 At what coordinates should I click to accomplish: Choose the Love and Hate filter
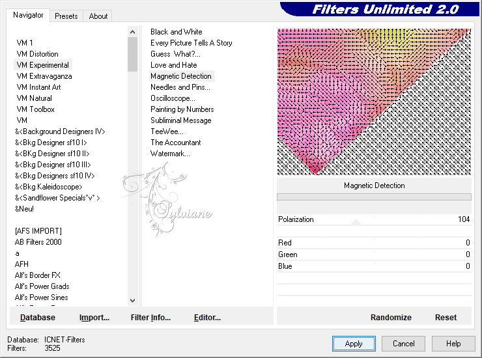click(x=174, y=65)
